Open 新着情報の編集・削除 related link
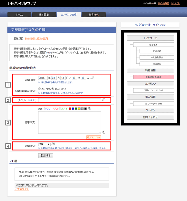This screenshot has height=201, width=187. (36, 39)
